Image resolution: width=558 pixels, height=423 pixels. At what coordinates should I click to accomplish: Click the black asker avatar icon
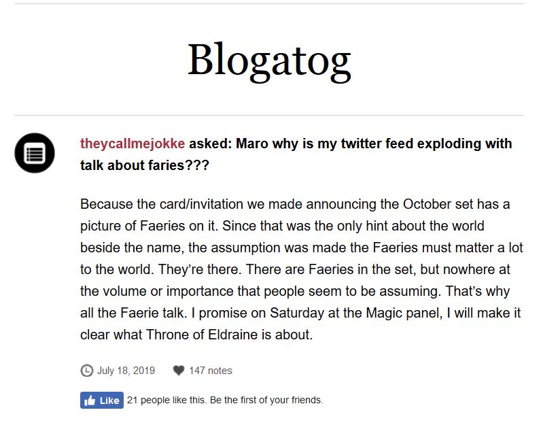click(x=34, y=152)
